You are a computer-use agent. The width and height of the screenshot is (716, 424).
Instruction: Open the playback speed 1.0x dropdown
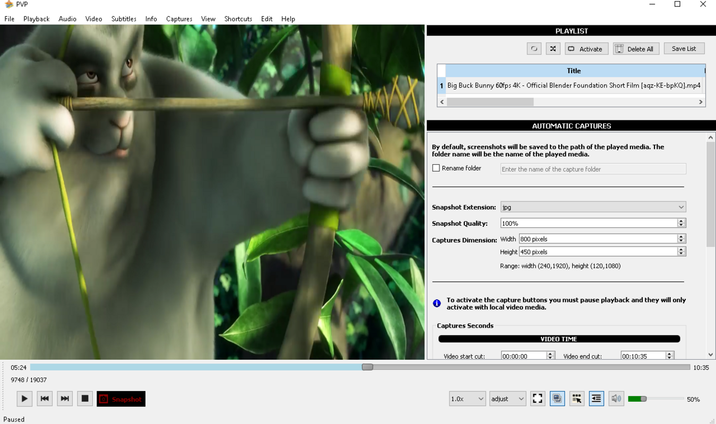point(467,399)
